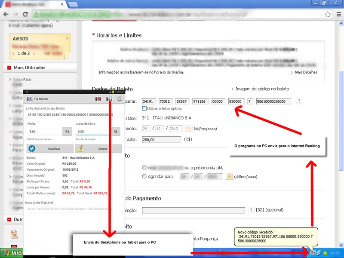The width and height of the screenshot is (344, 258).
Task: Click the Linha digitável do seu Boleto field
Action: pos(74,114)
